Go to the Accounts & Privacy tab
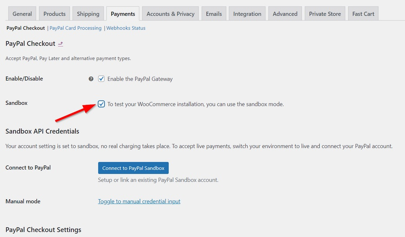 (171, 13)
